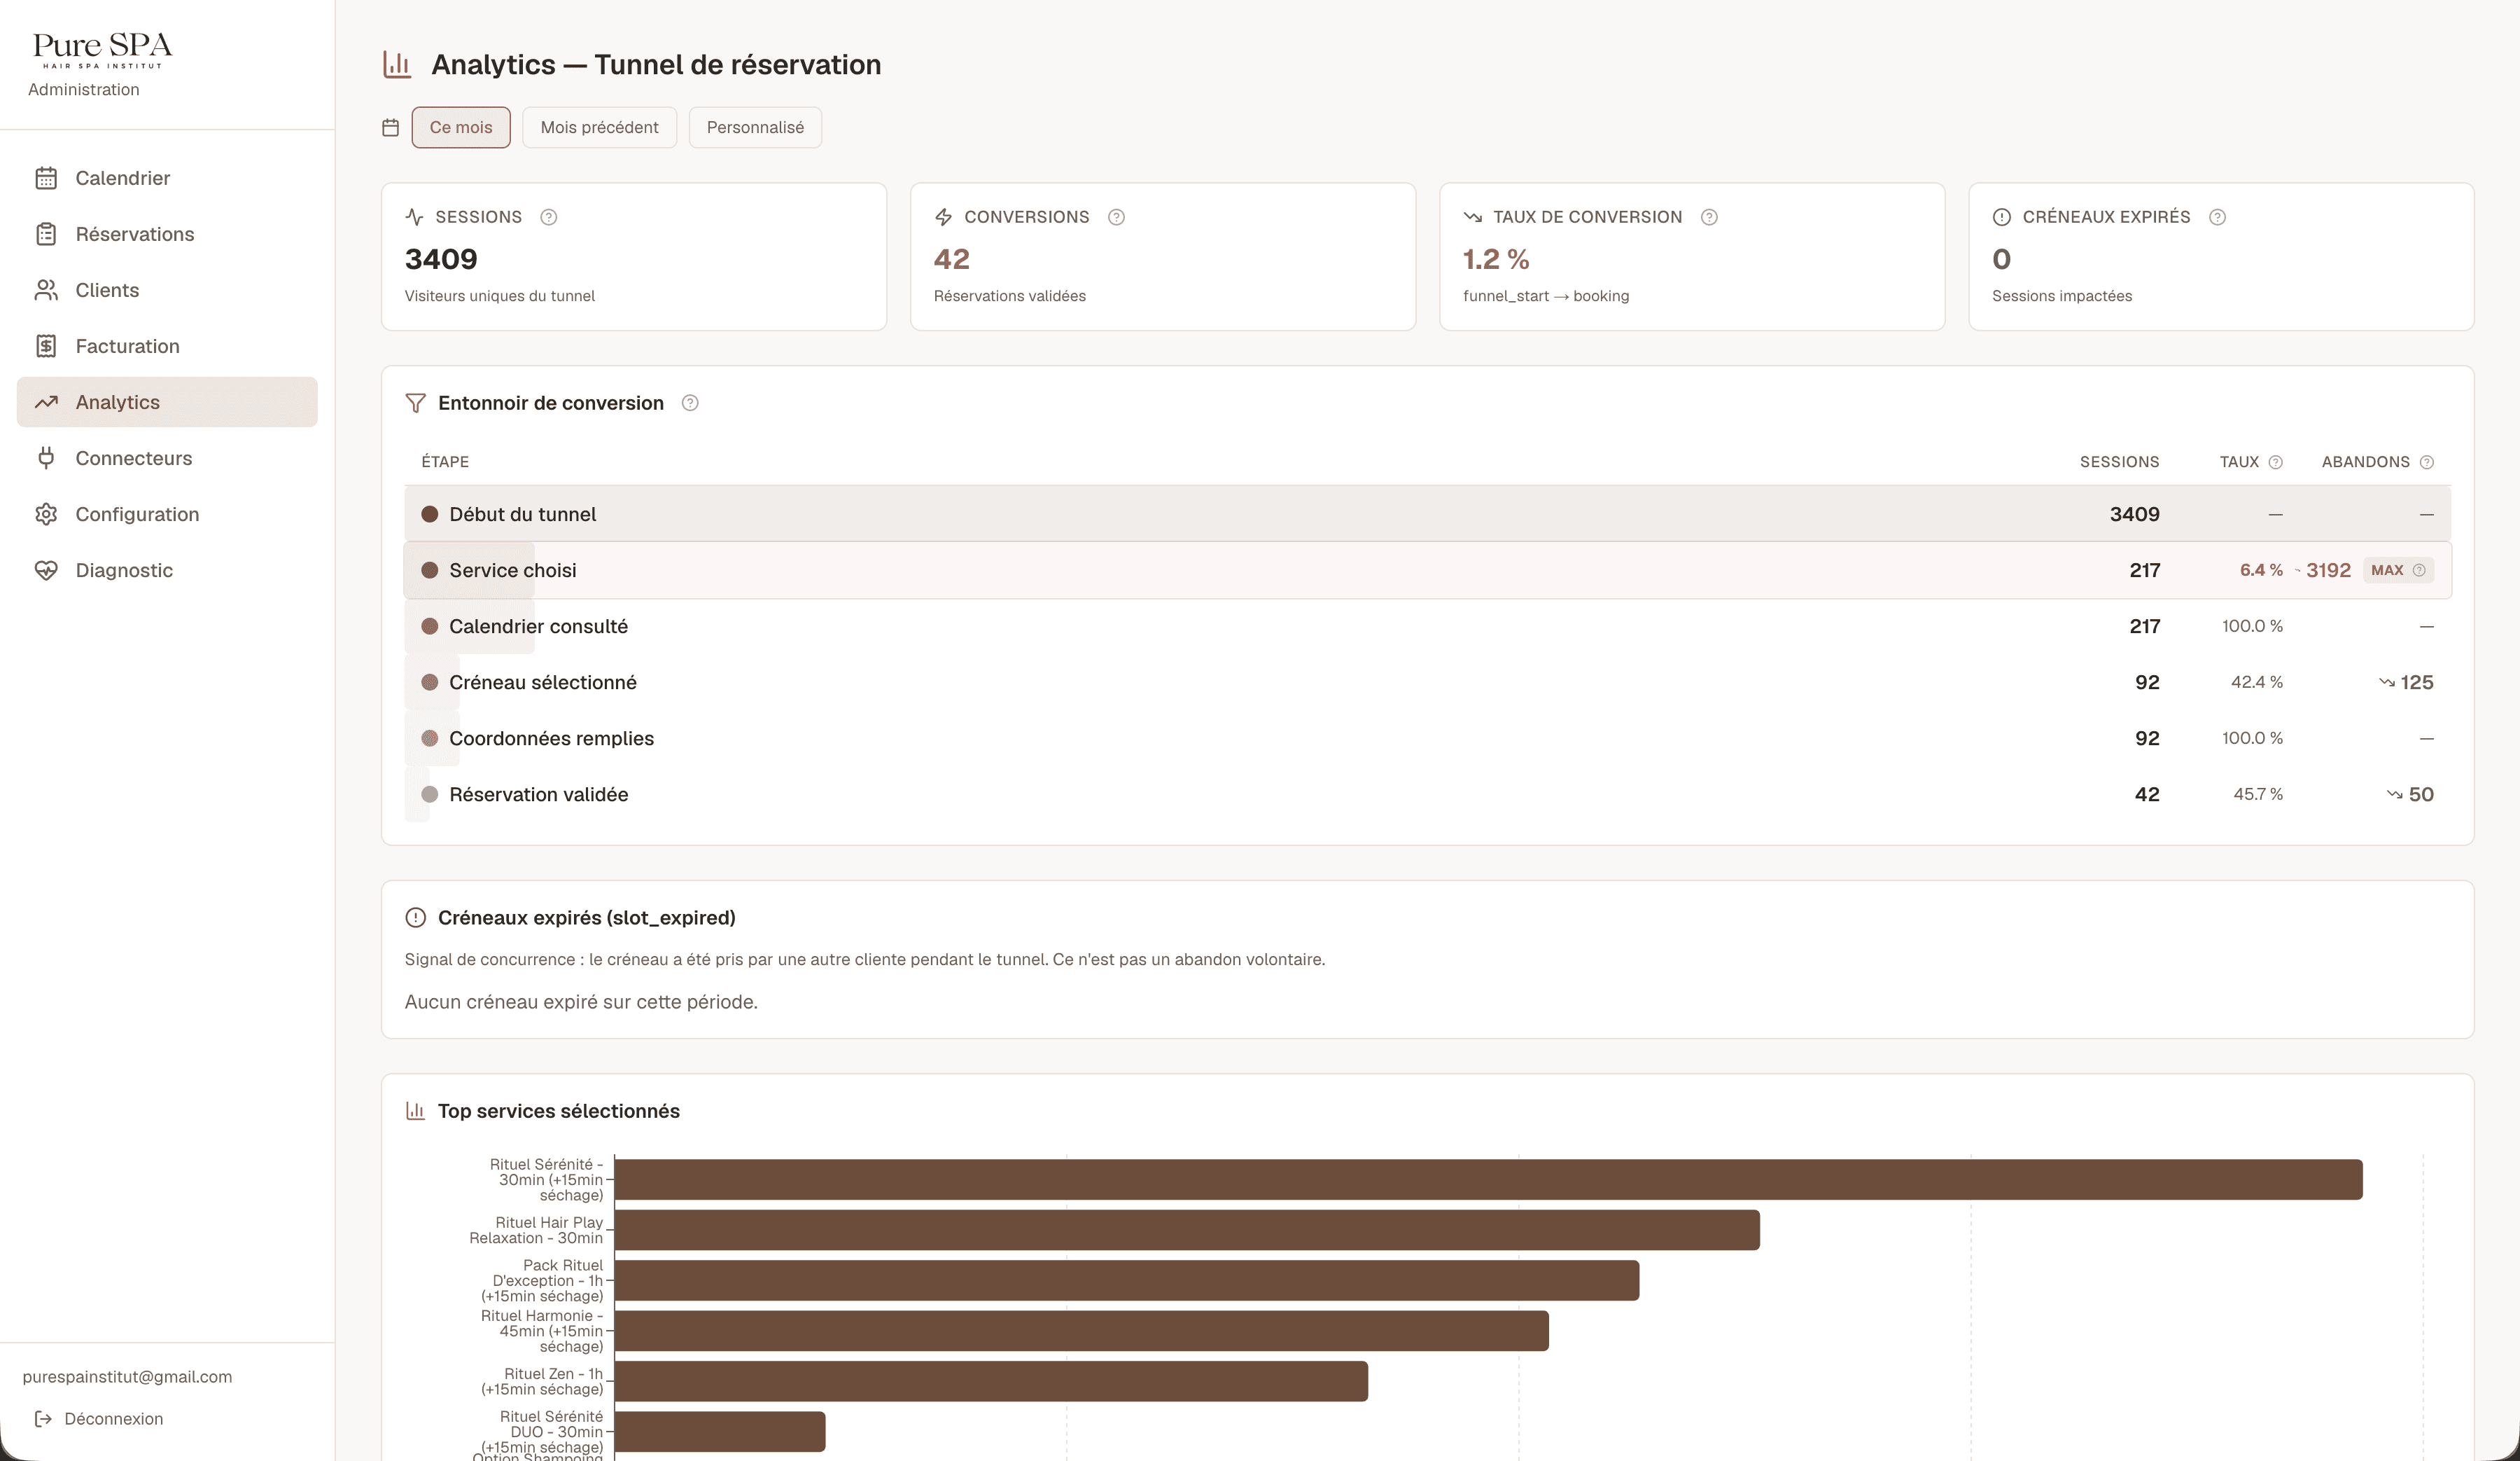Click the Pure SPA logo
Screen dimensions: 2520x1461
[102, 49]
